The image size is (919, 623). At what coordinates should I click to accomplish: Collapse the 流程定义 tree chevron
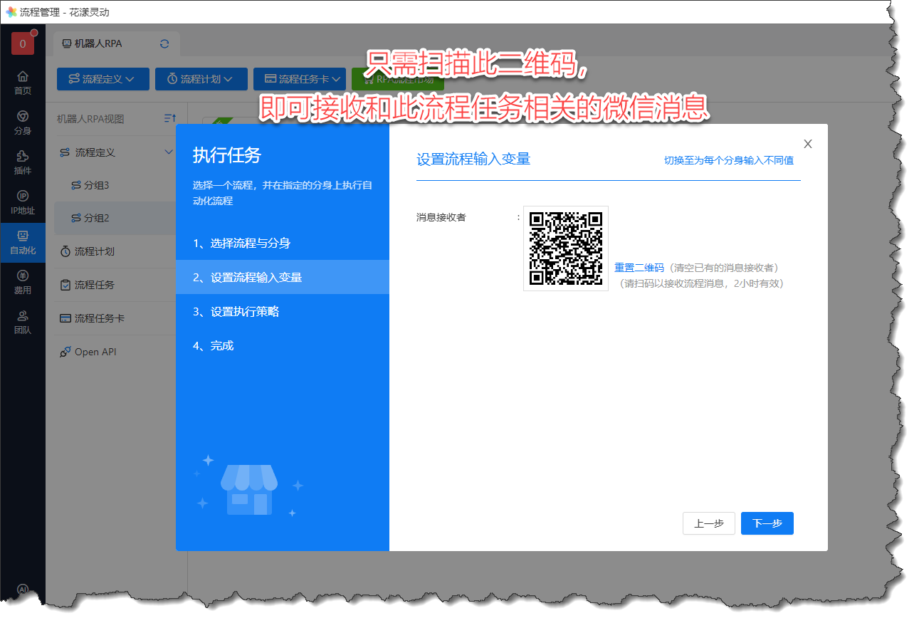[169, 152]
